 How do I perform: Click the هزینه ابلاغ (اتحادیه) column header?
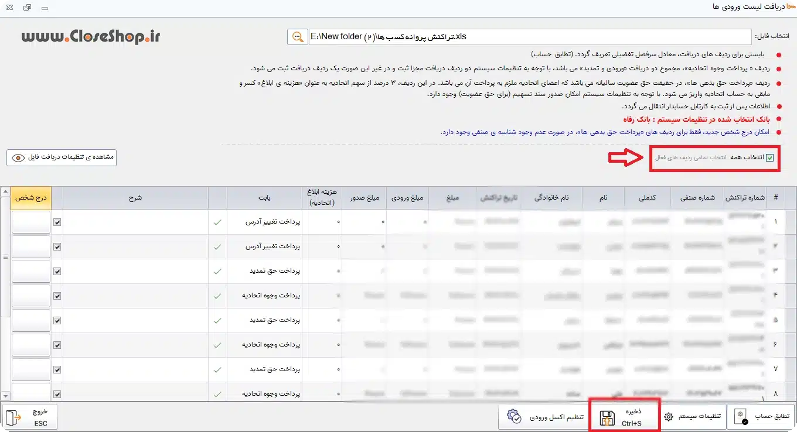(x=322, y=198)
